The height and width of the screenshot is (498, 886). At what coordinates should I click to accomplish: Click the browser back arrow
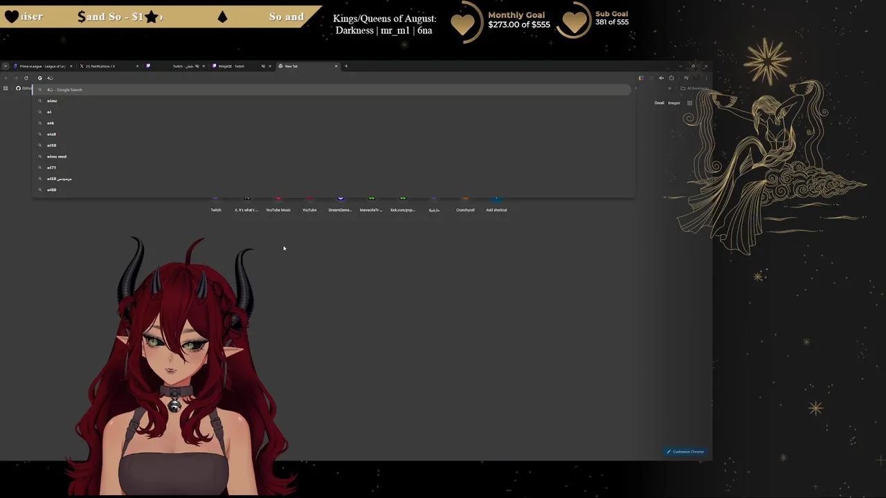(x=6, y=78)
